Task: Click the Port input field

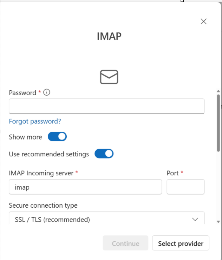Action: (x=185, y=187)
